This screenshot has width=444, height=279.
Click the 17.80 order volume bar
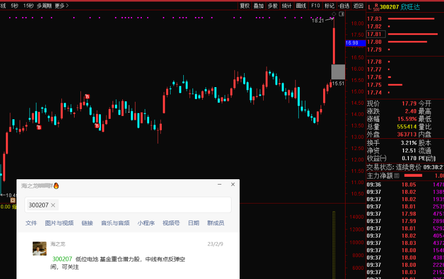tap(407, 42)
